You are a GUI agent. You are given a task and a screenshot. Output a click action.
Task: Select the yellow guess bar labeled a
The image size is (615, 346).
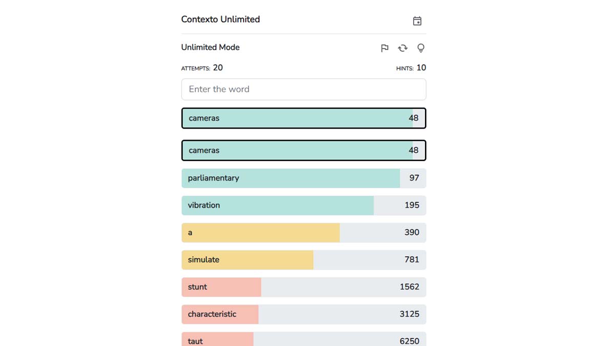[x=303, y=232]
